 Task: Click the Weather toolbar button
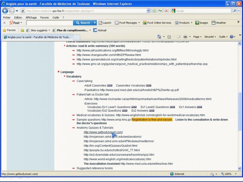click(219, 23)
